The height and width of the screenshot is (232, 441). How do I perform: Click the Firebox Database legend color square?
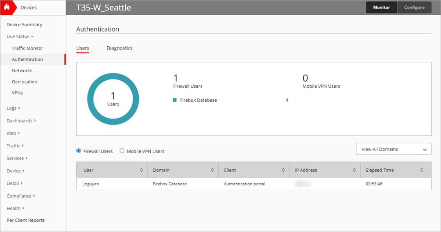(175, 100)
